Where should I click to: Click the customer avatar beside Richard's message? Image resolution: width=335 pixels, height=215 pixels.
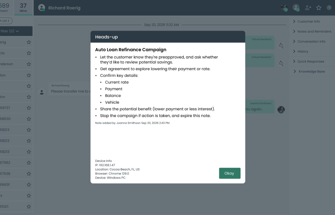[x=42, y=92]
